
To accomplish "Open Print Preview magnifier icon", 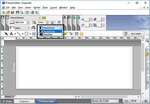I will [x=22, y=12].
